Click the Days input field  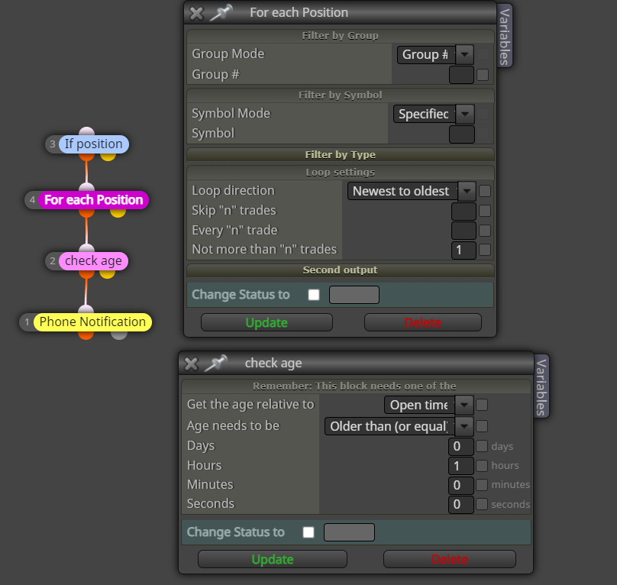tap(460, 447)
